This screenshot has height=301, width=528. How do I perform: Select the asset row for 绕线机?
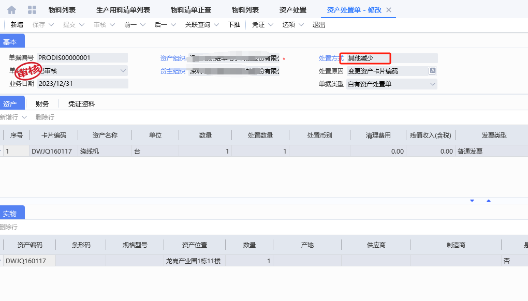pyautogui.click(x=104, y=151)
